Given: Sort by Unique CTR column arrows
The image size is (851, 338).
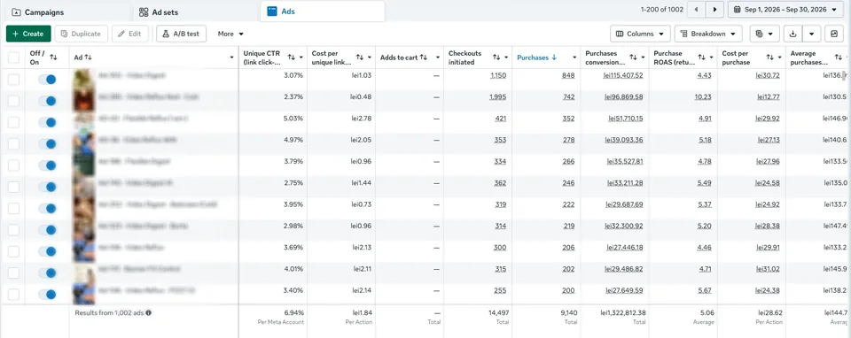Looking at the screenshot, I should 292,58.
